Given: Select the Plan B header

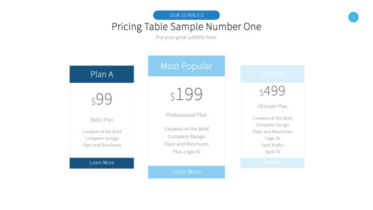Looking at the screenshot, I should click(x=272, y=74).
